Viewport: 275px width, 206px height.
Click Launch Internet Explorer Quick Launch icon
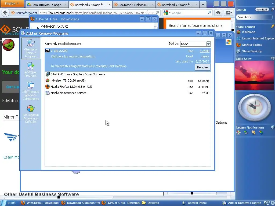pos(238,39)
